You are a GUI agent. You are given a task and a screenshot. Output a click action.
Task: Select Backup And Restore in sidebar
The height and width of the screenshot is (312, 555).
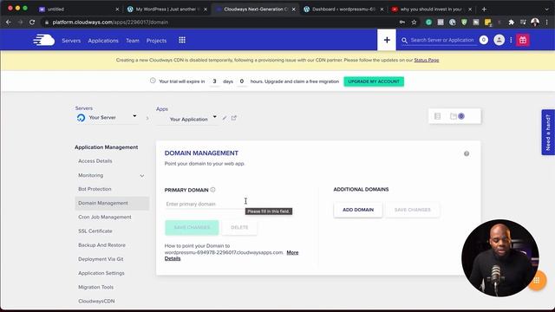point(101,244)
